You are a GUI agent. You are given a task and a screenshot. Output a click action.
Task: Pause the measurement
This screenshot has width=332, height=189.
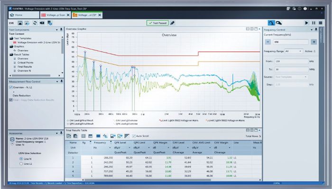314,23
